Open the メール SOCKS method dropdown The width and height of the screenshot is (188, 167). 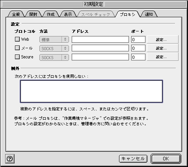pos(54,49)
